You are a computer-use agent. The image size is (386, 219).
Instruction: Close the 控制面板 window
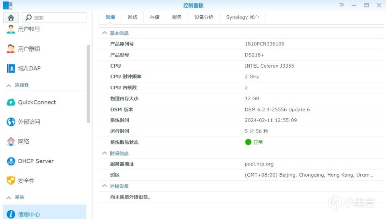[379, 5]
